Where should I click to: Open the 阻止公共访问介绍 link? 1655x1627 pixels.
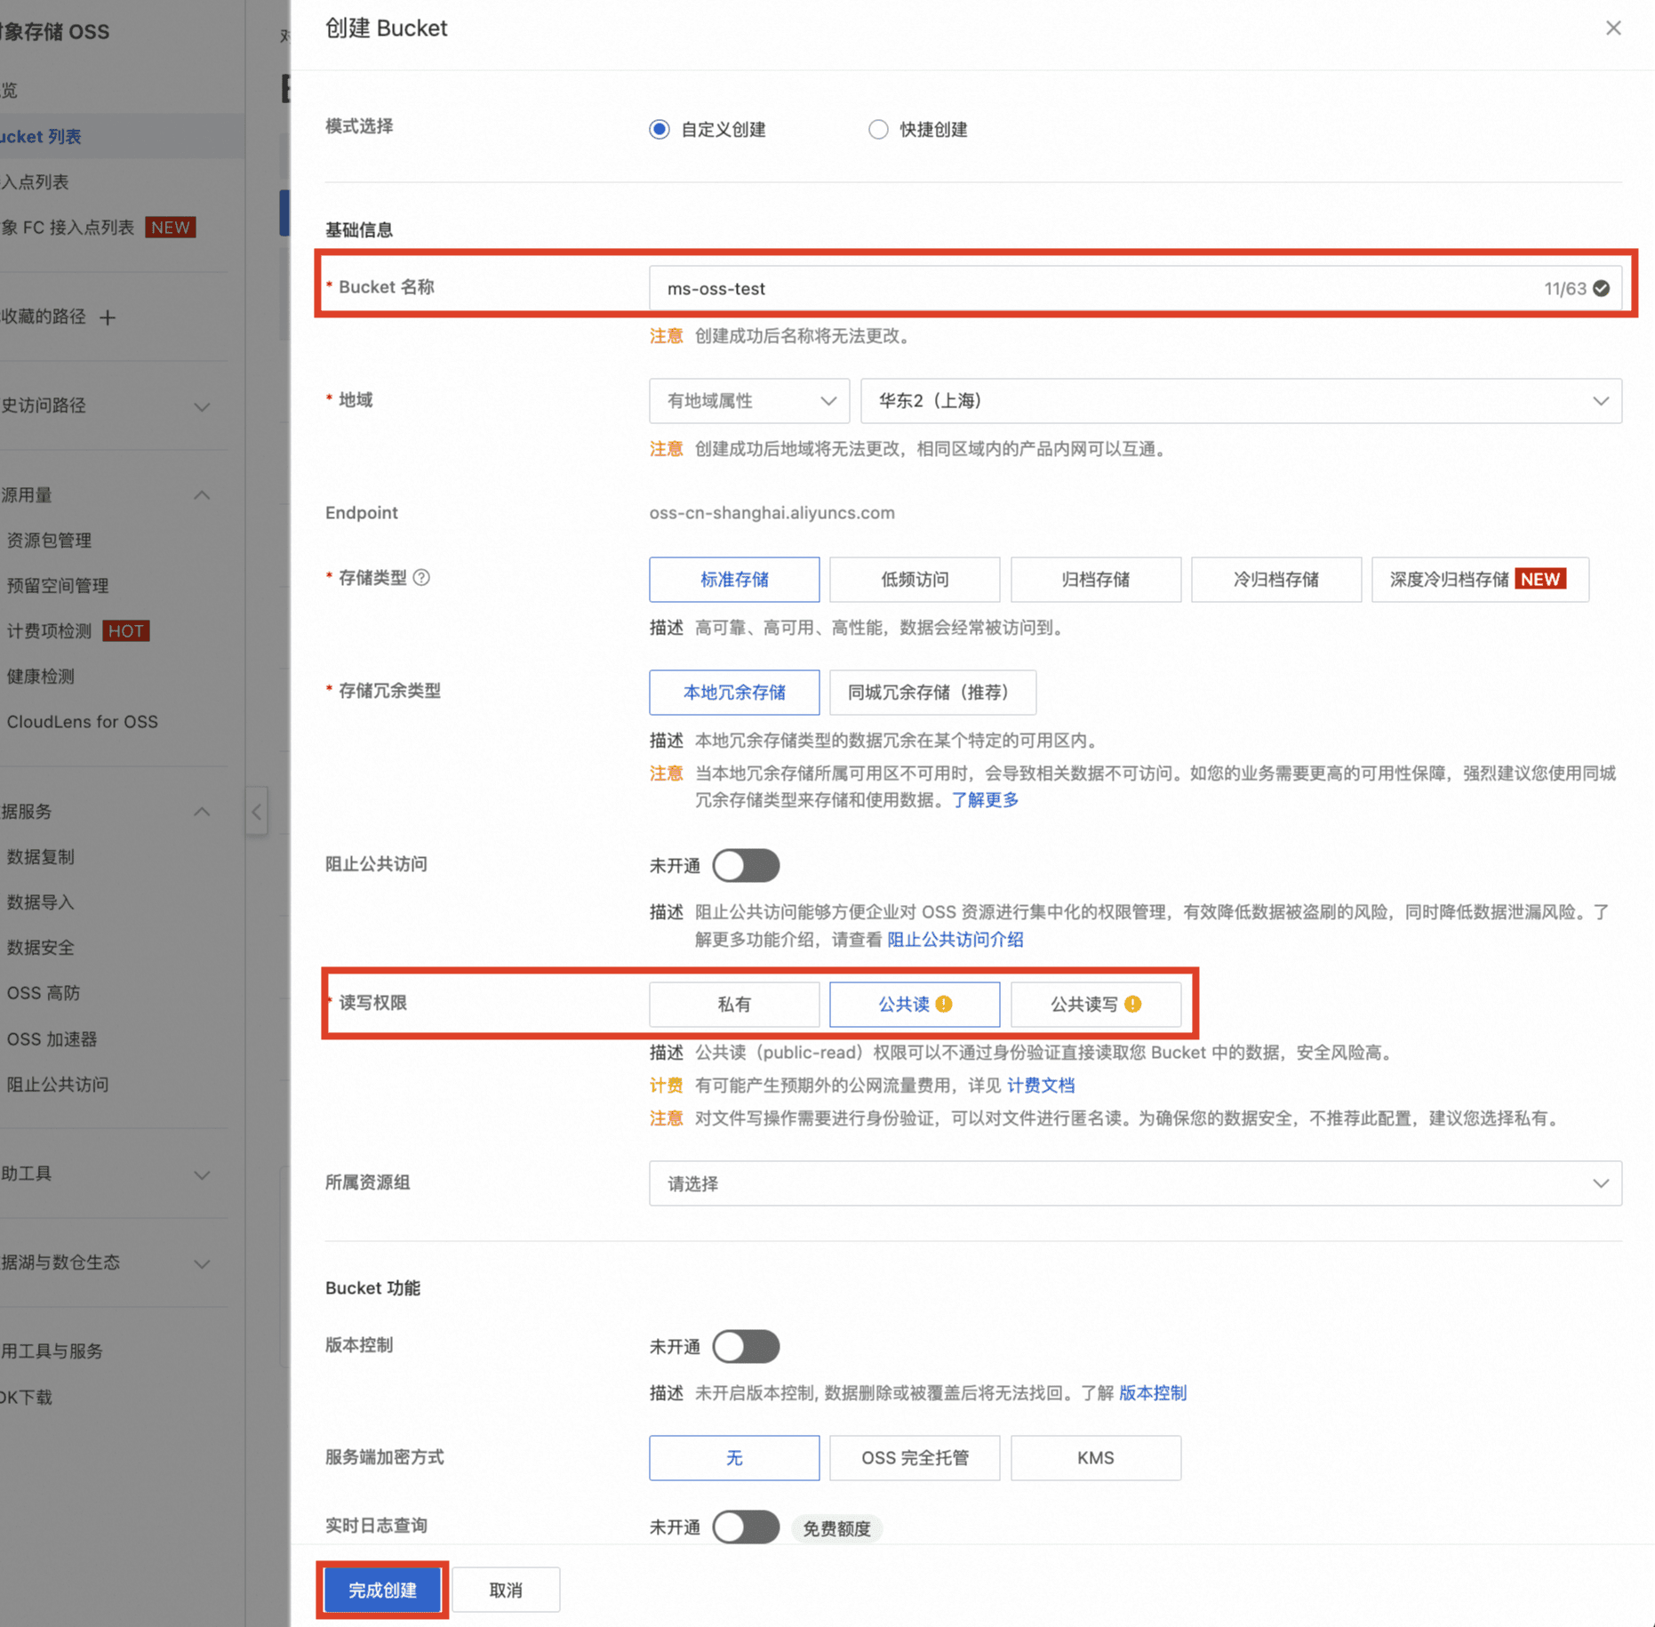point(955,939)
